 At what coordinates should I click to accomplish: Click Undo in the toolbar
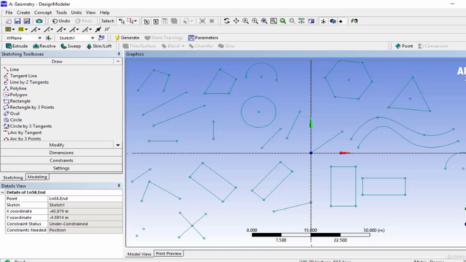coord(61,21)
